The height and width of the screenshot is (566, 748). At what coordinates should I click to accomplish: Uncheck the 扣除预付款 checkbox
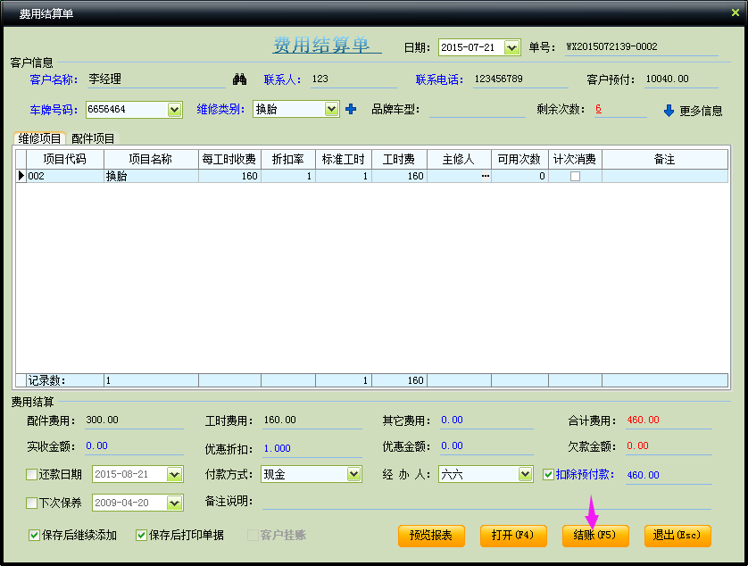tap(549, 474)
